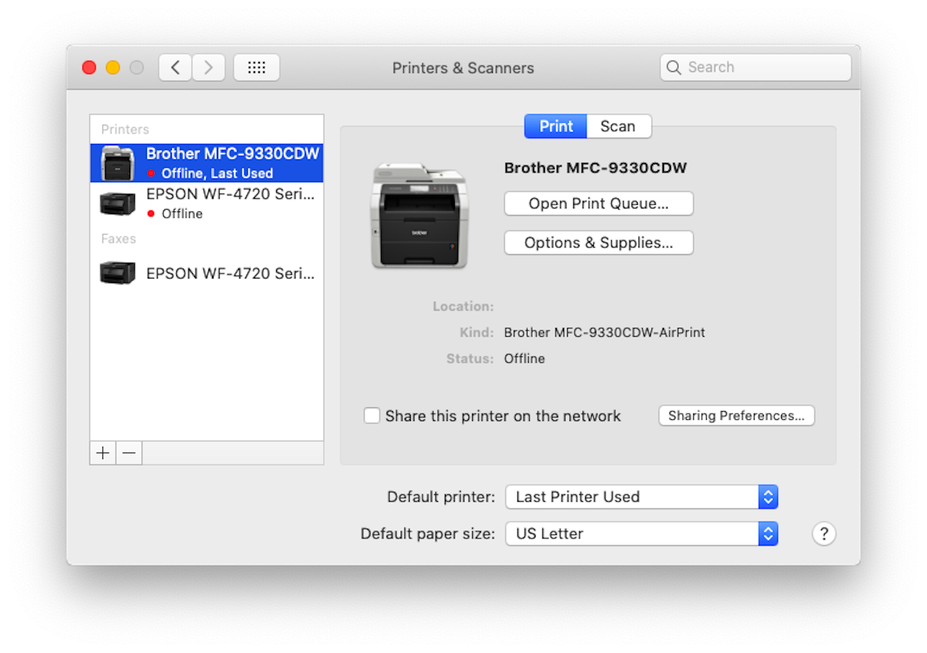
Task: Click the EPSON WF-4720 fax icon
Action: (x=117, y=273)
